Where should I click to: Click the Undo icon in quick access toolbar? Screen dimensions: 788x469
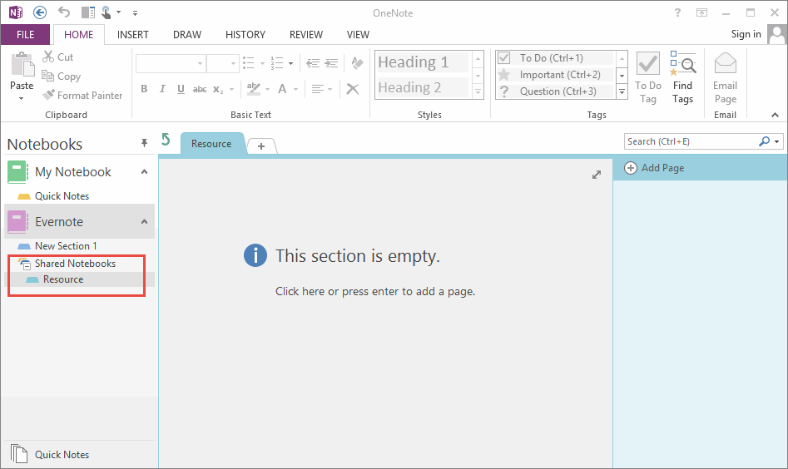64,12
